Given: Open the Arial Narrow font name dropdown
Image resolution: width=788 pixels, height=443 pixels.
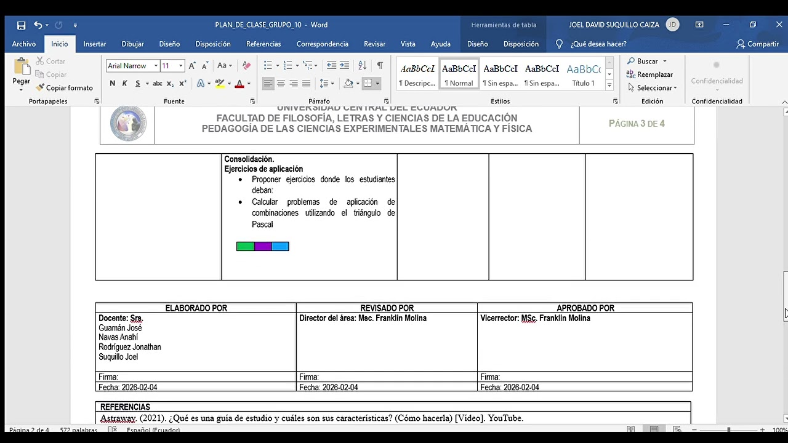Looking at the screenshot, I should click(x=156, y=66).
